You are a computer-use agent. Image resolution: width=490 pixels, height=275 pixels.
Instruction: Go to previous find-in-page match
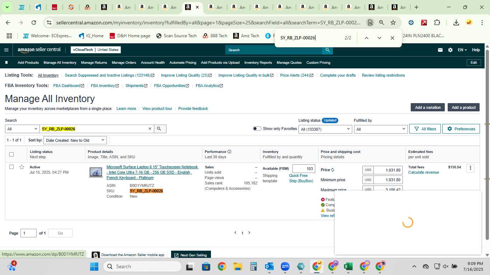coord(366,38)
